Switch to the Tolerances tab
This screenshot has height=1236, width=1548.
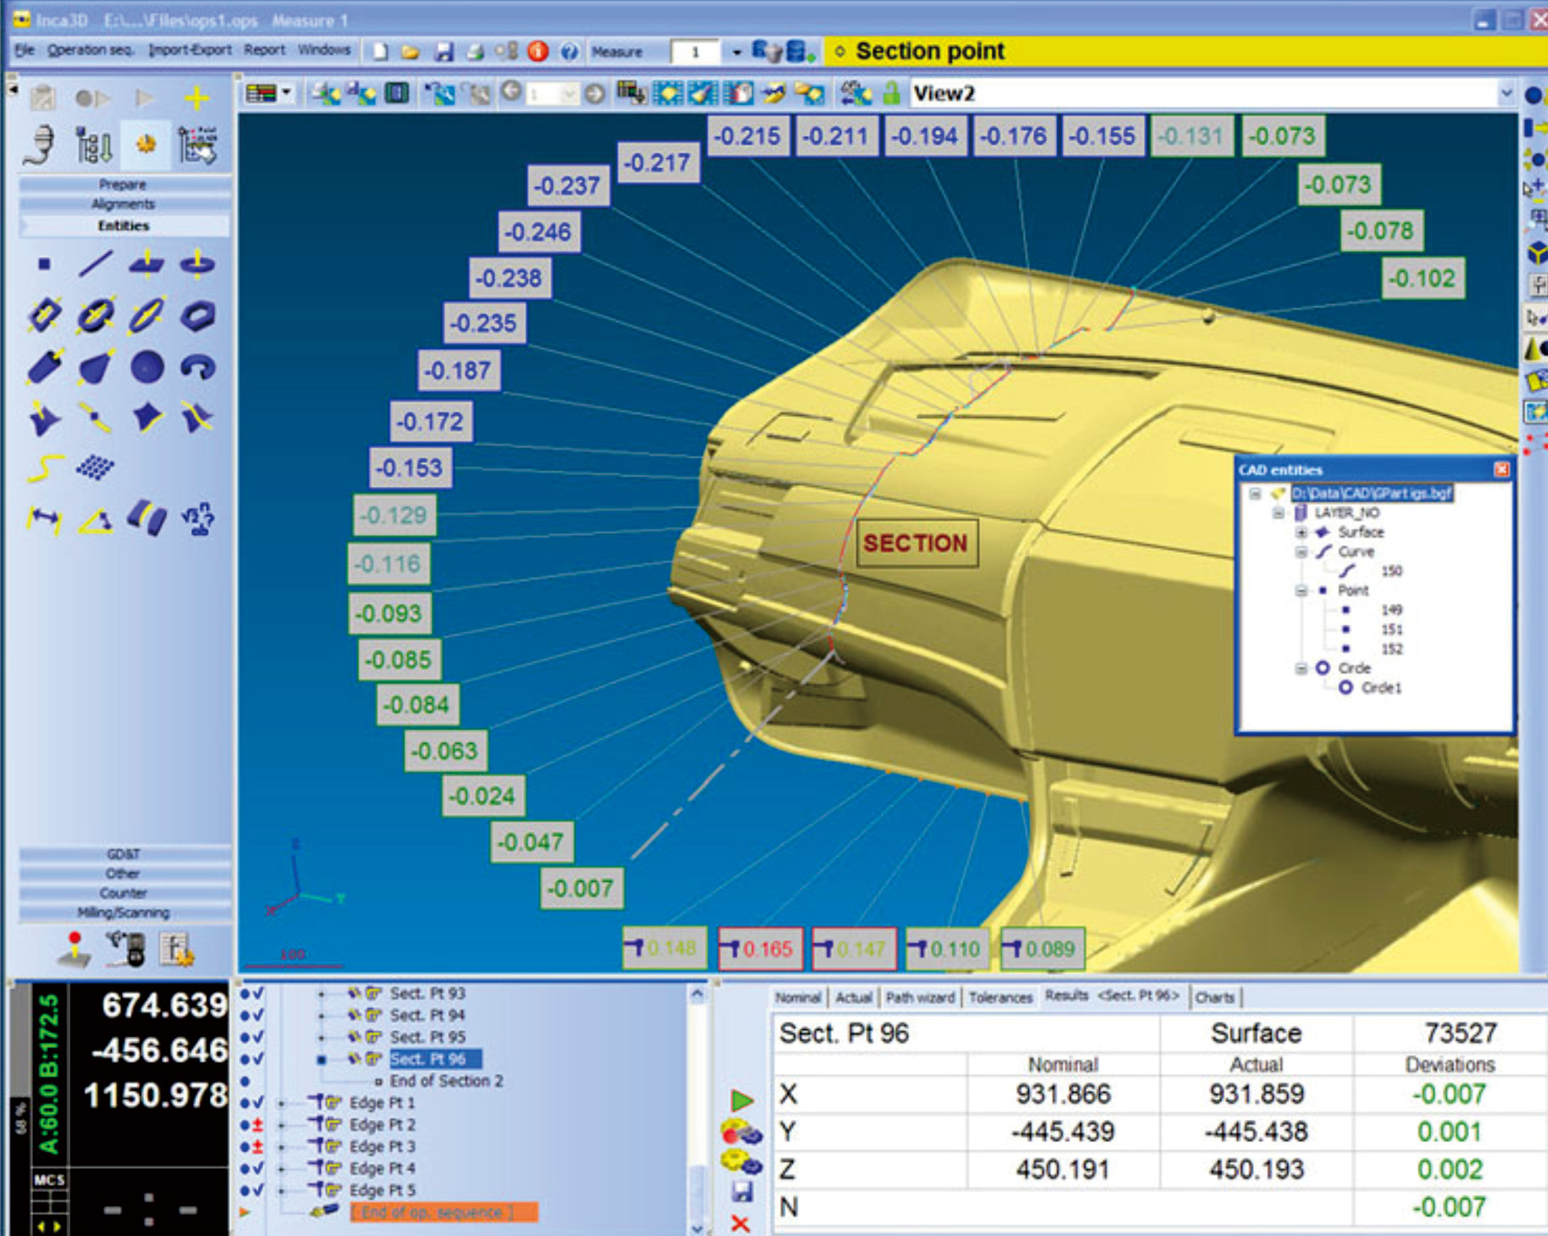click(1000, 997)
